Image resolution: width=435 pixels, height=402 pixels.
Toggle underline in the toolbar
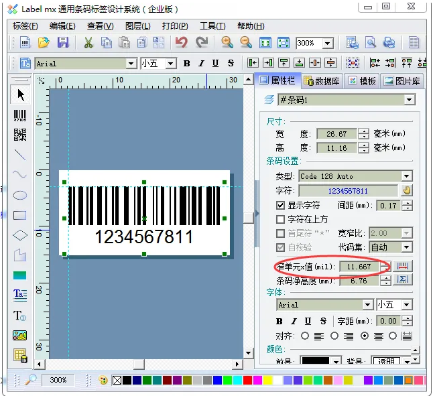coord(215,64)
